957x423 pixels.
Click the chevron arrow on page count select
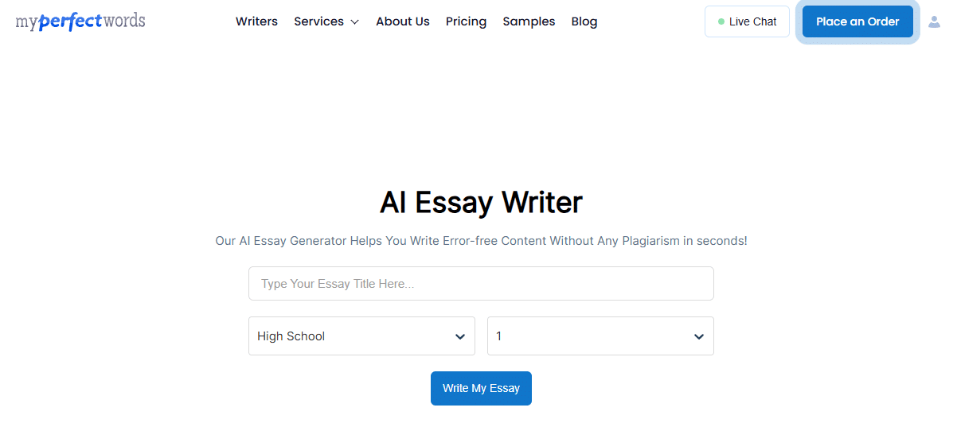click(x=698, y=337)
